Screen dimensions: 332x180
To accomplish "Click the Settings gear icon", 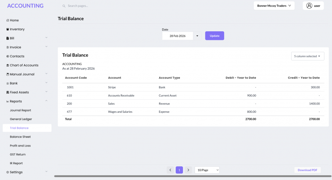I will pos(8,172).
